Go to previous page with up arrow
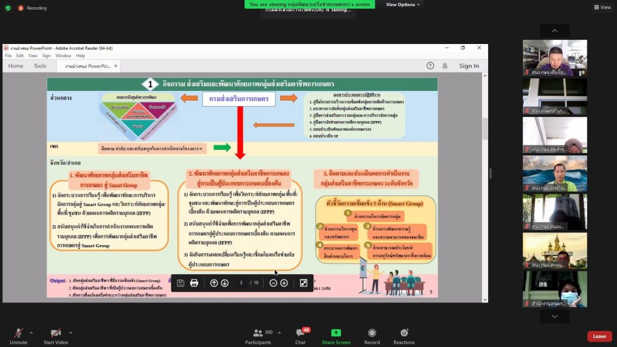617x347 pixels. tap(214, 283)
